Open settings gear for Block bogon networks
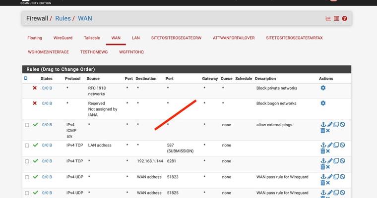The width and height of the screenshot is (377, 198). tap(323, 103)
